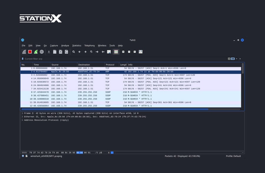Expand the Ethernet II tree item

pyautogui.click(x=22, y=117)
